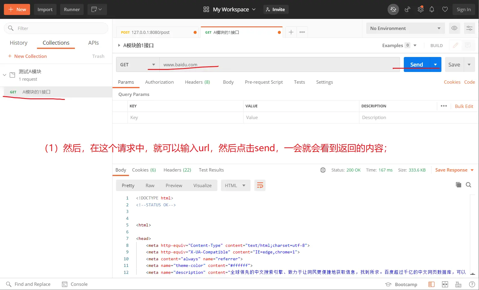Viewport: 479px width, 290px height.
Task: Click the sync status icon in header
Action: point(393,10)
